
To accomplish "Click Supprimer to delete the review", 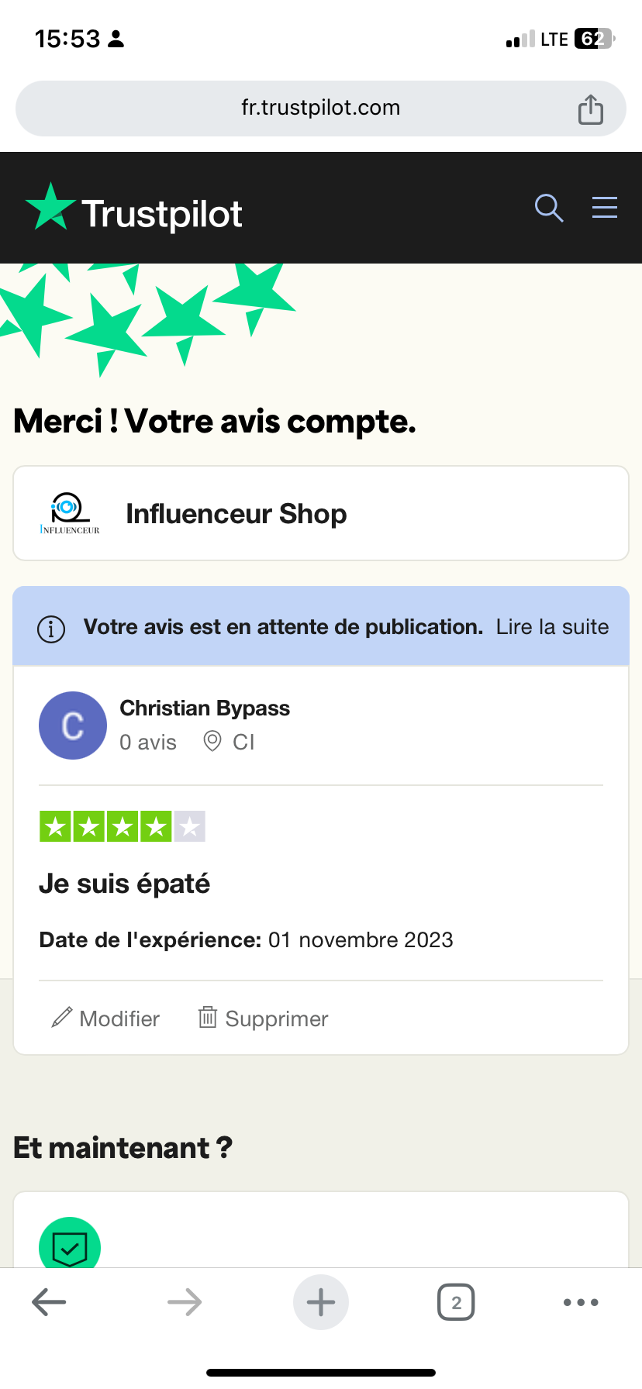I will click(264, 1018).
